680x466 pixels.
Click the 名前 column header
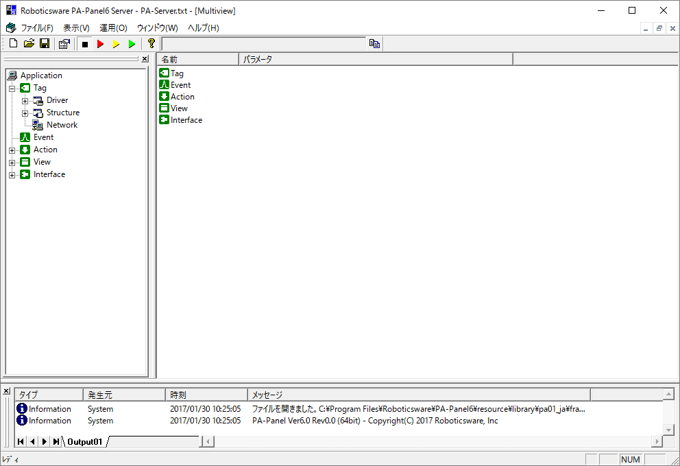point(197,60)
